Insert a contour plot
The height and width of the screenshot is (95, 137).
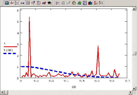pos(85,3)
